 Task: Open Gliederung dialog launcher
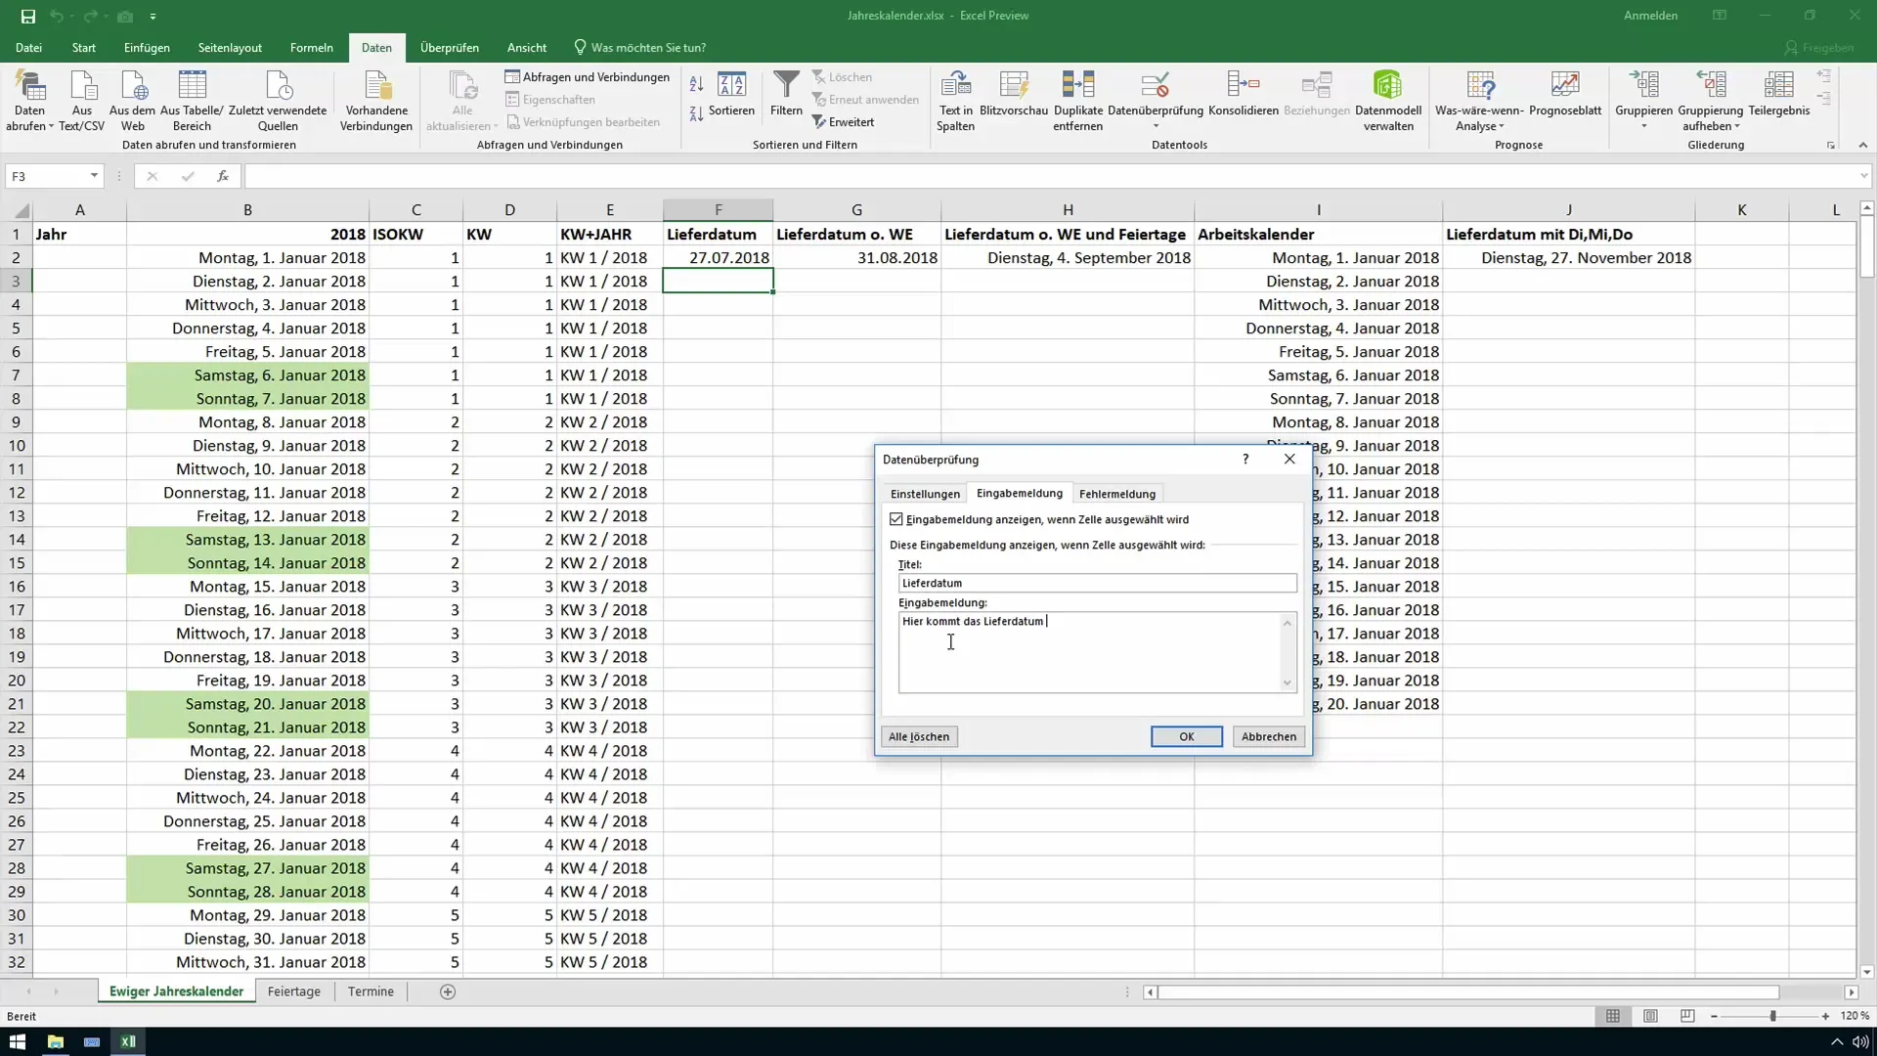point(1831,145)
